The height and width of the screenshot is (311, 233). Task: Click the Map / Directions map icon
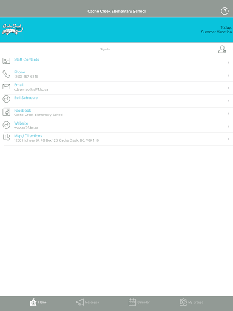pyautogui.click(x=6, y=138)
